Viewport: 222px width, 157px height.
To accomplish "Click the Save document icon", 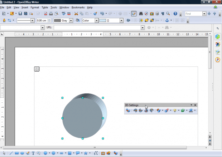I will click(x=20, y=14).
